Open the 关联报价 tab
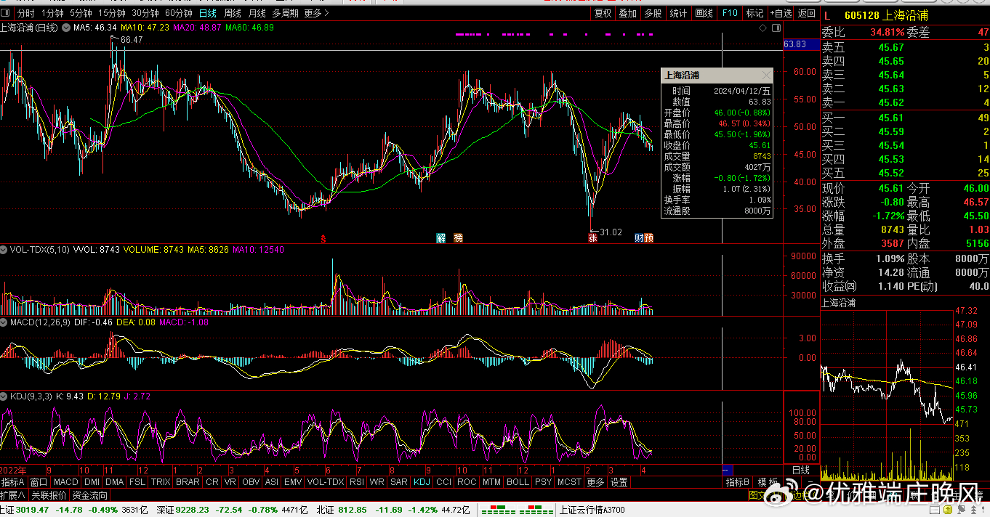 tap(49, 495)
